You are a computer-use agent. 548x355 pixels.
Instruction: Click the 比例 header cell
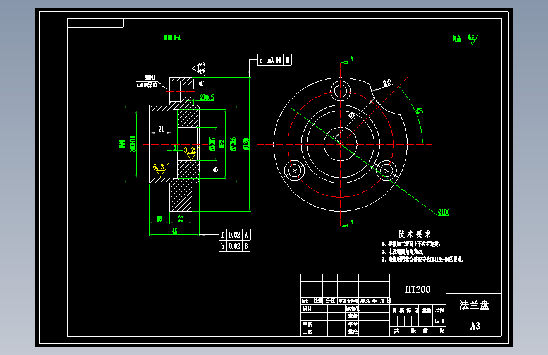(439, 310)
